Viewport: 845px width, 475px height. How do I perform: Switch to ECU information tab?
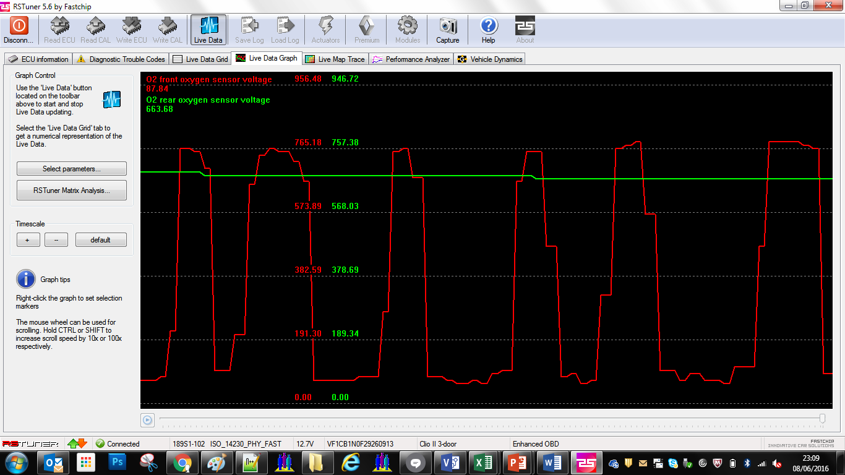click(x=38, y=59)
